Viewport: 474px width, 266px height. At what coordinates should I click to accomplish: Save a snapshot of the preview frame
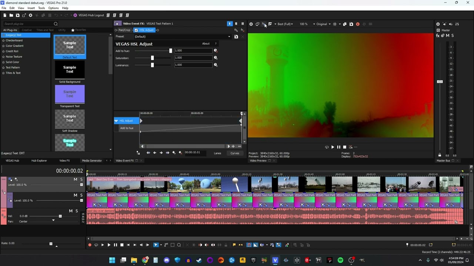[x=351, y=24]
